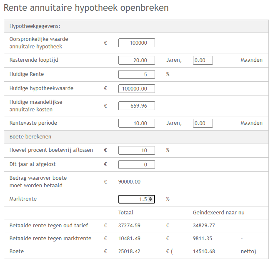Click the original annuity mortgage value field
The width and height of the screenshot is (273, 259).
[x=137, y=43]
